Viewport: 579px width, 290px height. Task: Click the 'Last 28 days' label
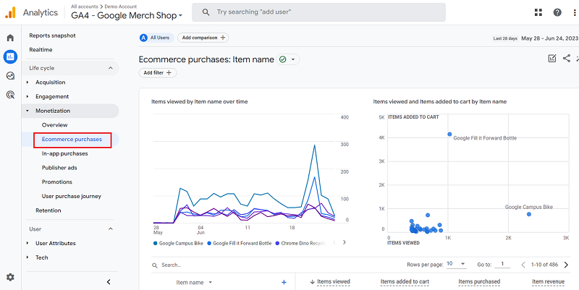pyautogui.click(x=505, y=38)
